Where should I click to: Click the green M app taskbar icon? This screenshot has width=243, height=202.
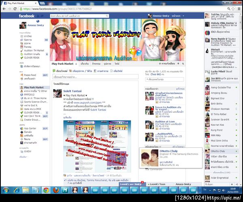pyautogui.click(x=65, y=190)
